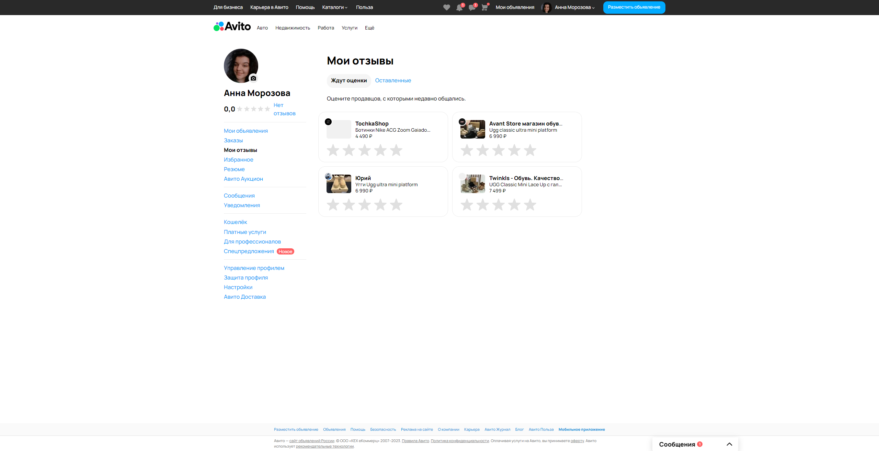879x451 pixels.
Task: Rate Avant Store five stars
Action: [x=530, y=150]
